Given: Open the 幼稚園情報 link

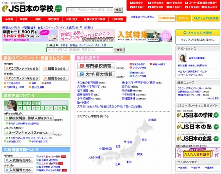Looking at the screenshot, I should 129,99.
